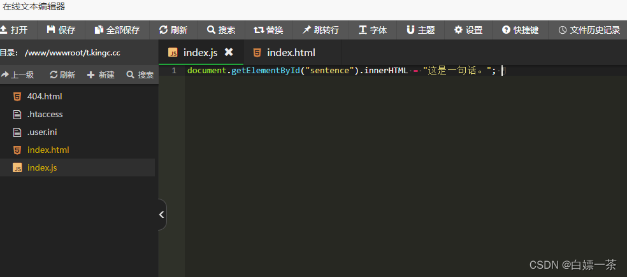
Task: Open the 字体 font settings
Action: pos(373,30)
